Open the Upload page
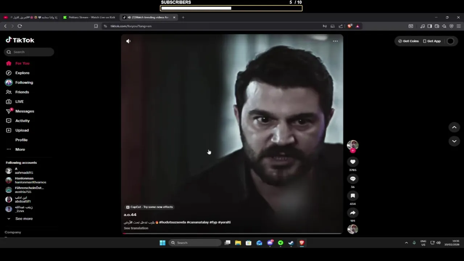This screenshot has height=261, width=464. click(17, 130)
